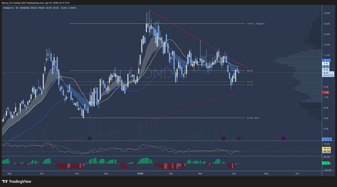Select the (5.04) · BoS level label
Viewport: 337px width, 187px height.
click(x=252, y=118)
